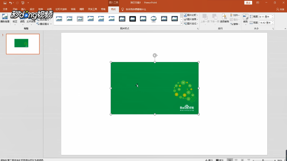Screen dimensions: 287x161
Task: Start slideshow from status bar icon
Action: pyautogui.click(x=249, y=160)
